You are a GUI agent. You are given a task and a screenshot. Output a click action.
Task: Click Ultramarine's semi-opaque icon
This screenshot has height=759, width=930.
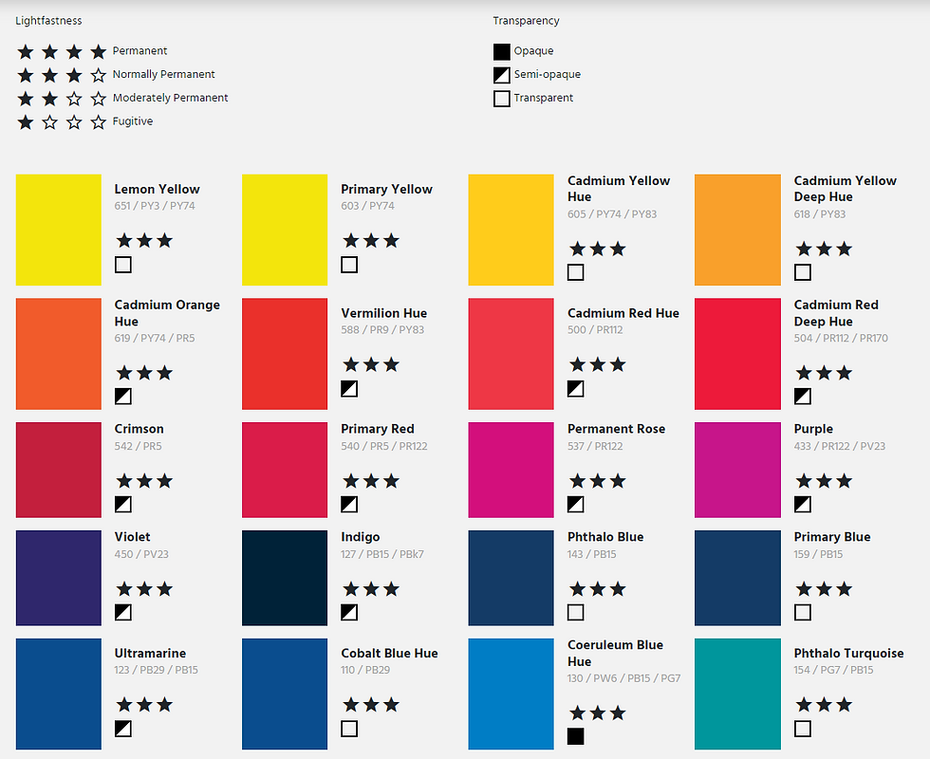click(x=122, y=729)
